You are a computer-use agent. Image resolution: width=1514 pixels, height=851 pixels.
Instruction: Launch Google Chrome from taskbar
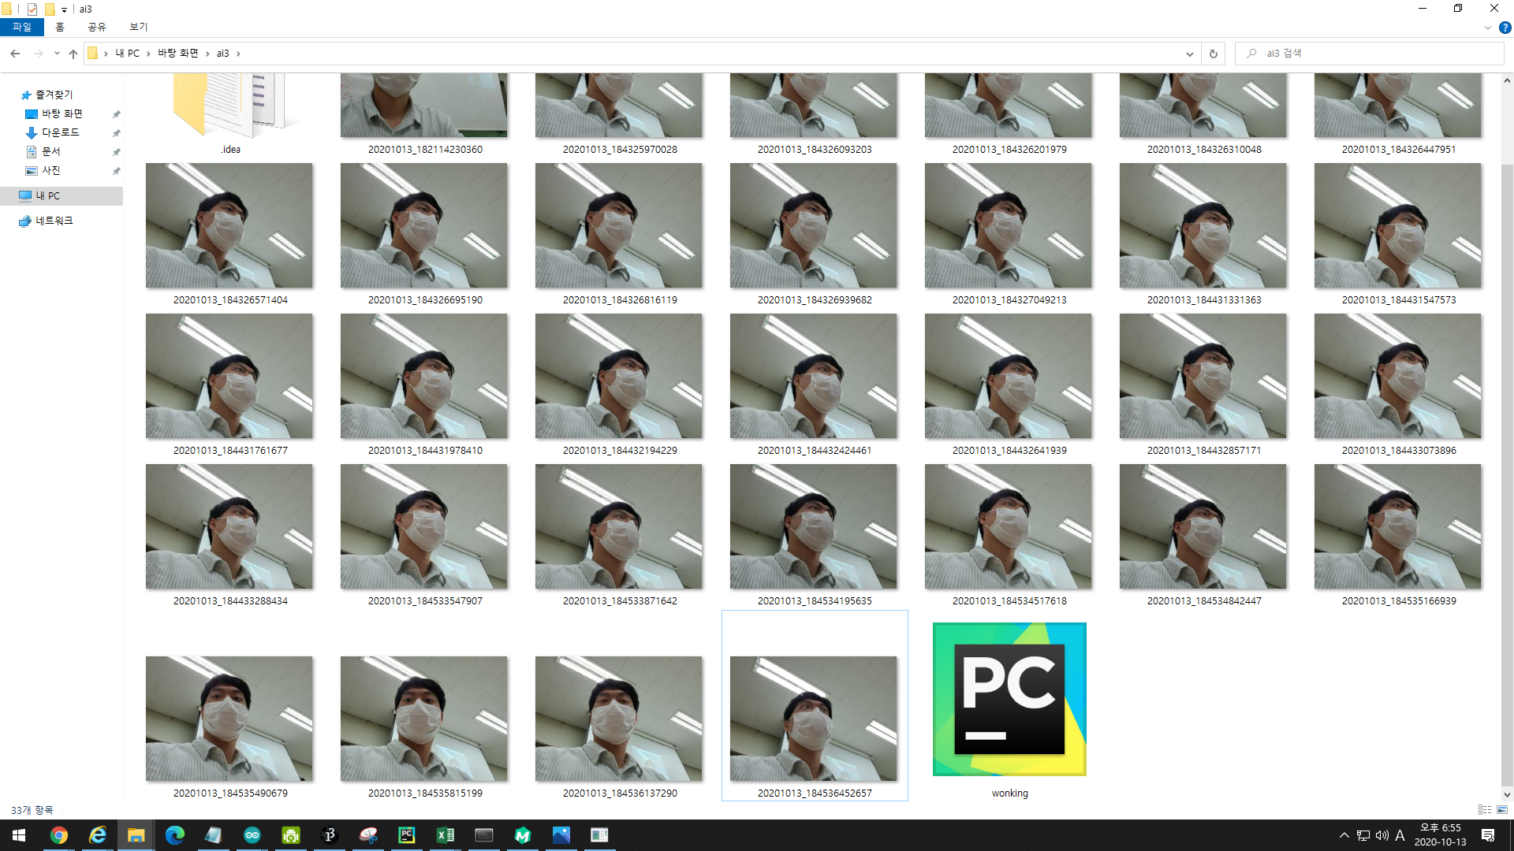59,835
